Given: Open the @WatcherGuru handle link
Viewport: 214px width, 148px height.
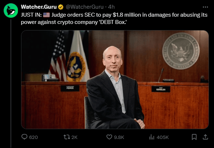Looking at the screenshot, I should pos(85,7).
